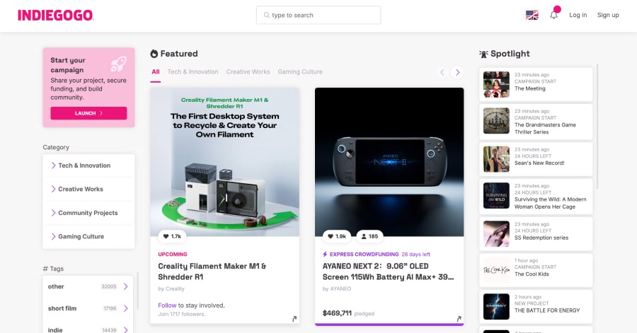Click 'The Meeting' spotlight title

[529, 88]
